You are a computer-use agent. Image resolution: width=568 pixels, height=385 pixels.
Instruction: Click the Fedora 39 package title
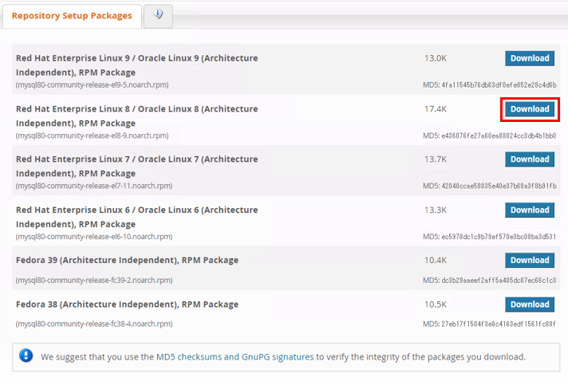click(127, 260)
